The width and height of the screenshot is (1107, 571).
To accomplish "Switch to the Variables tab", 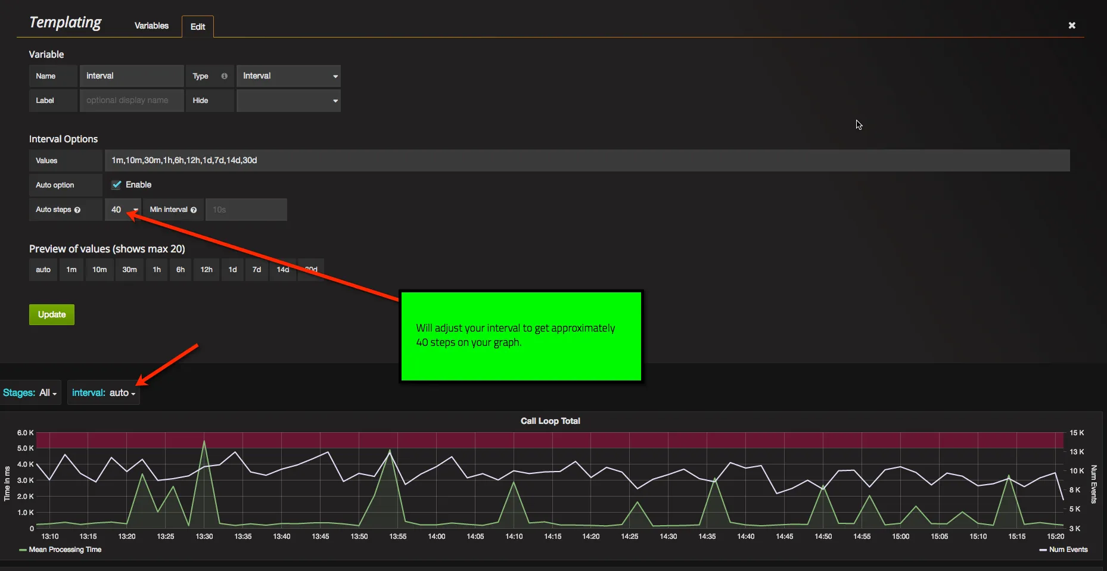I will (x=151, y=26).
